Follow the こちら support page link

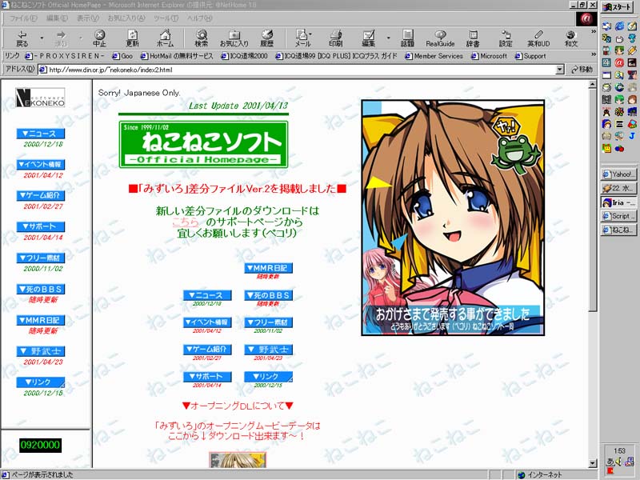186,222
